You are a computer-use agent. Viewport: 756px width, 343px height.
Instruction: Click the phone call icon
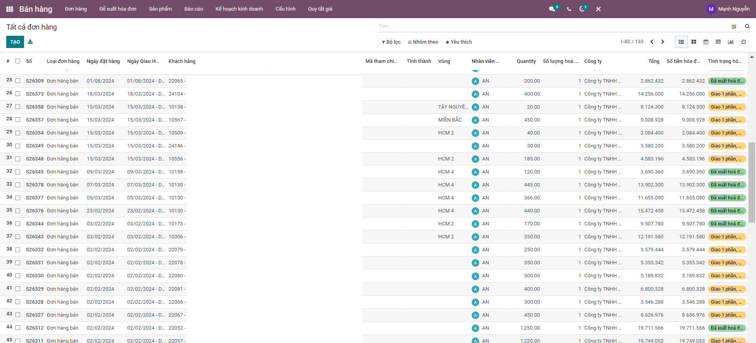[x=569, y=9]
